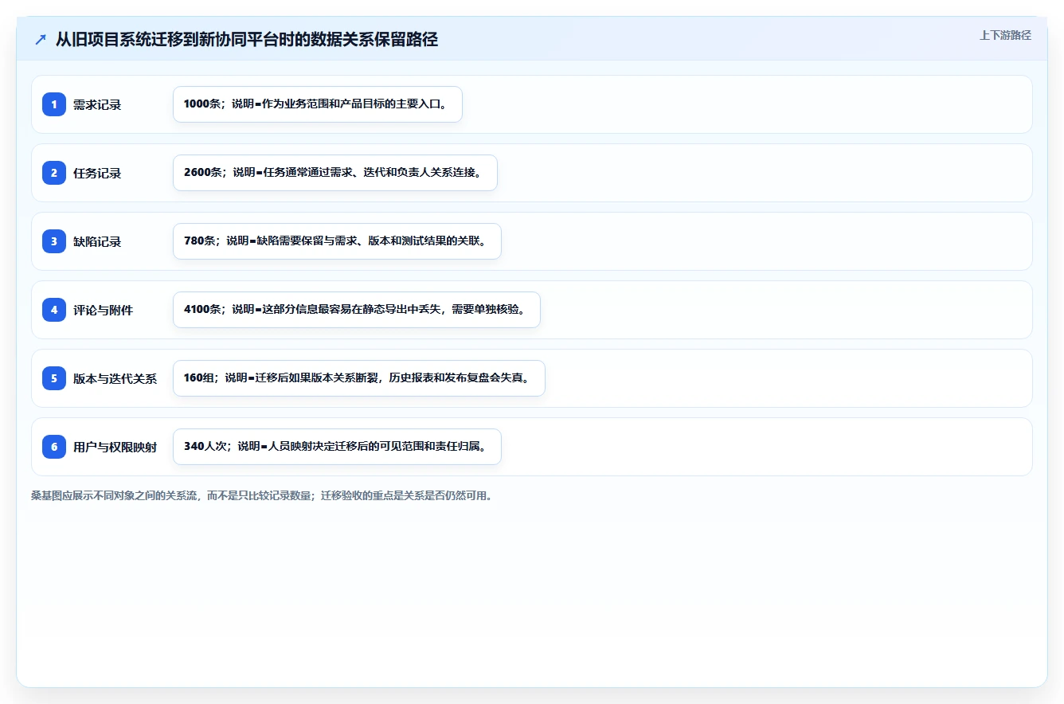The image size is (1064, 704).
Task: Select step badge 2 for 任务记录
Action: [54, 173]
